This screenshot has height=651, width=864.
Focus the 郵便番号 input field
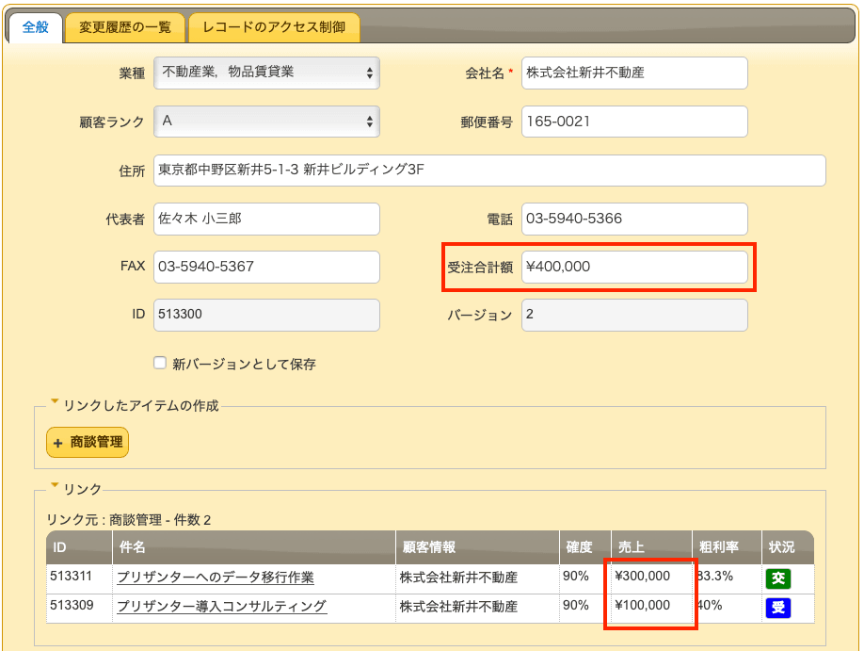pos(634,122)
